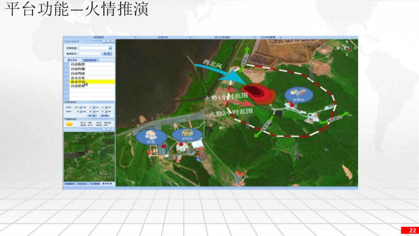Screen dimensions: 419x236
Task: Click third window button of resource query panel
Action: 113,42
